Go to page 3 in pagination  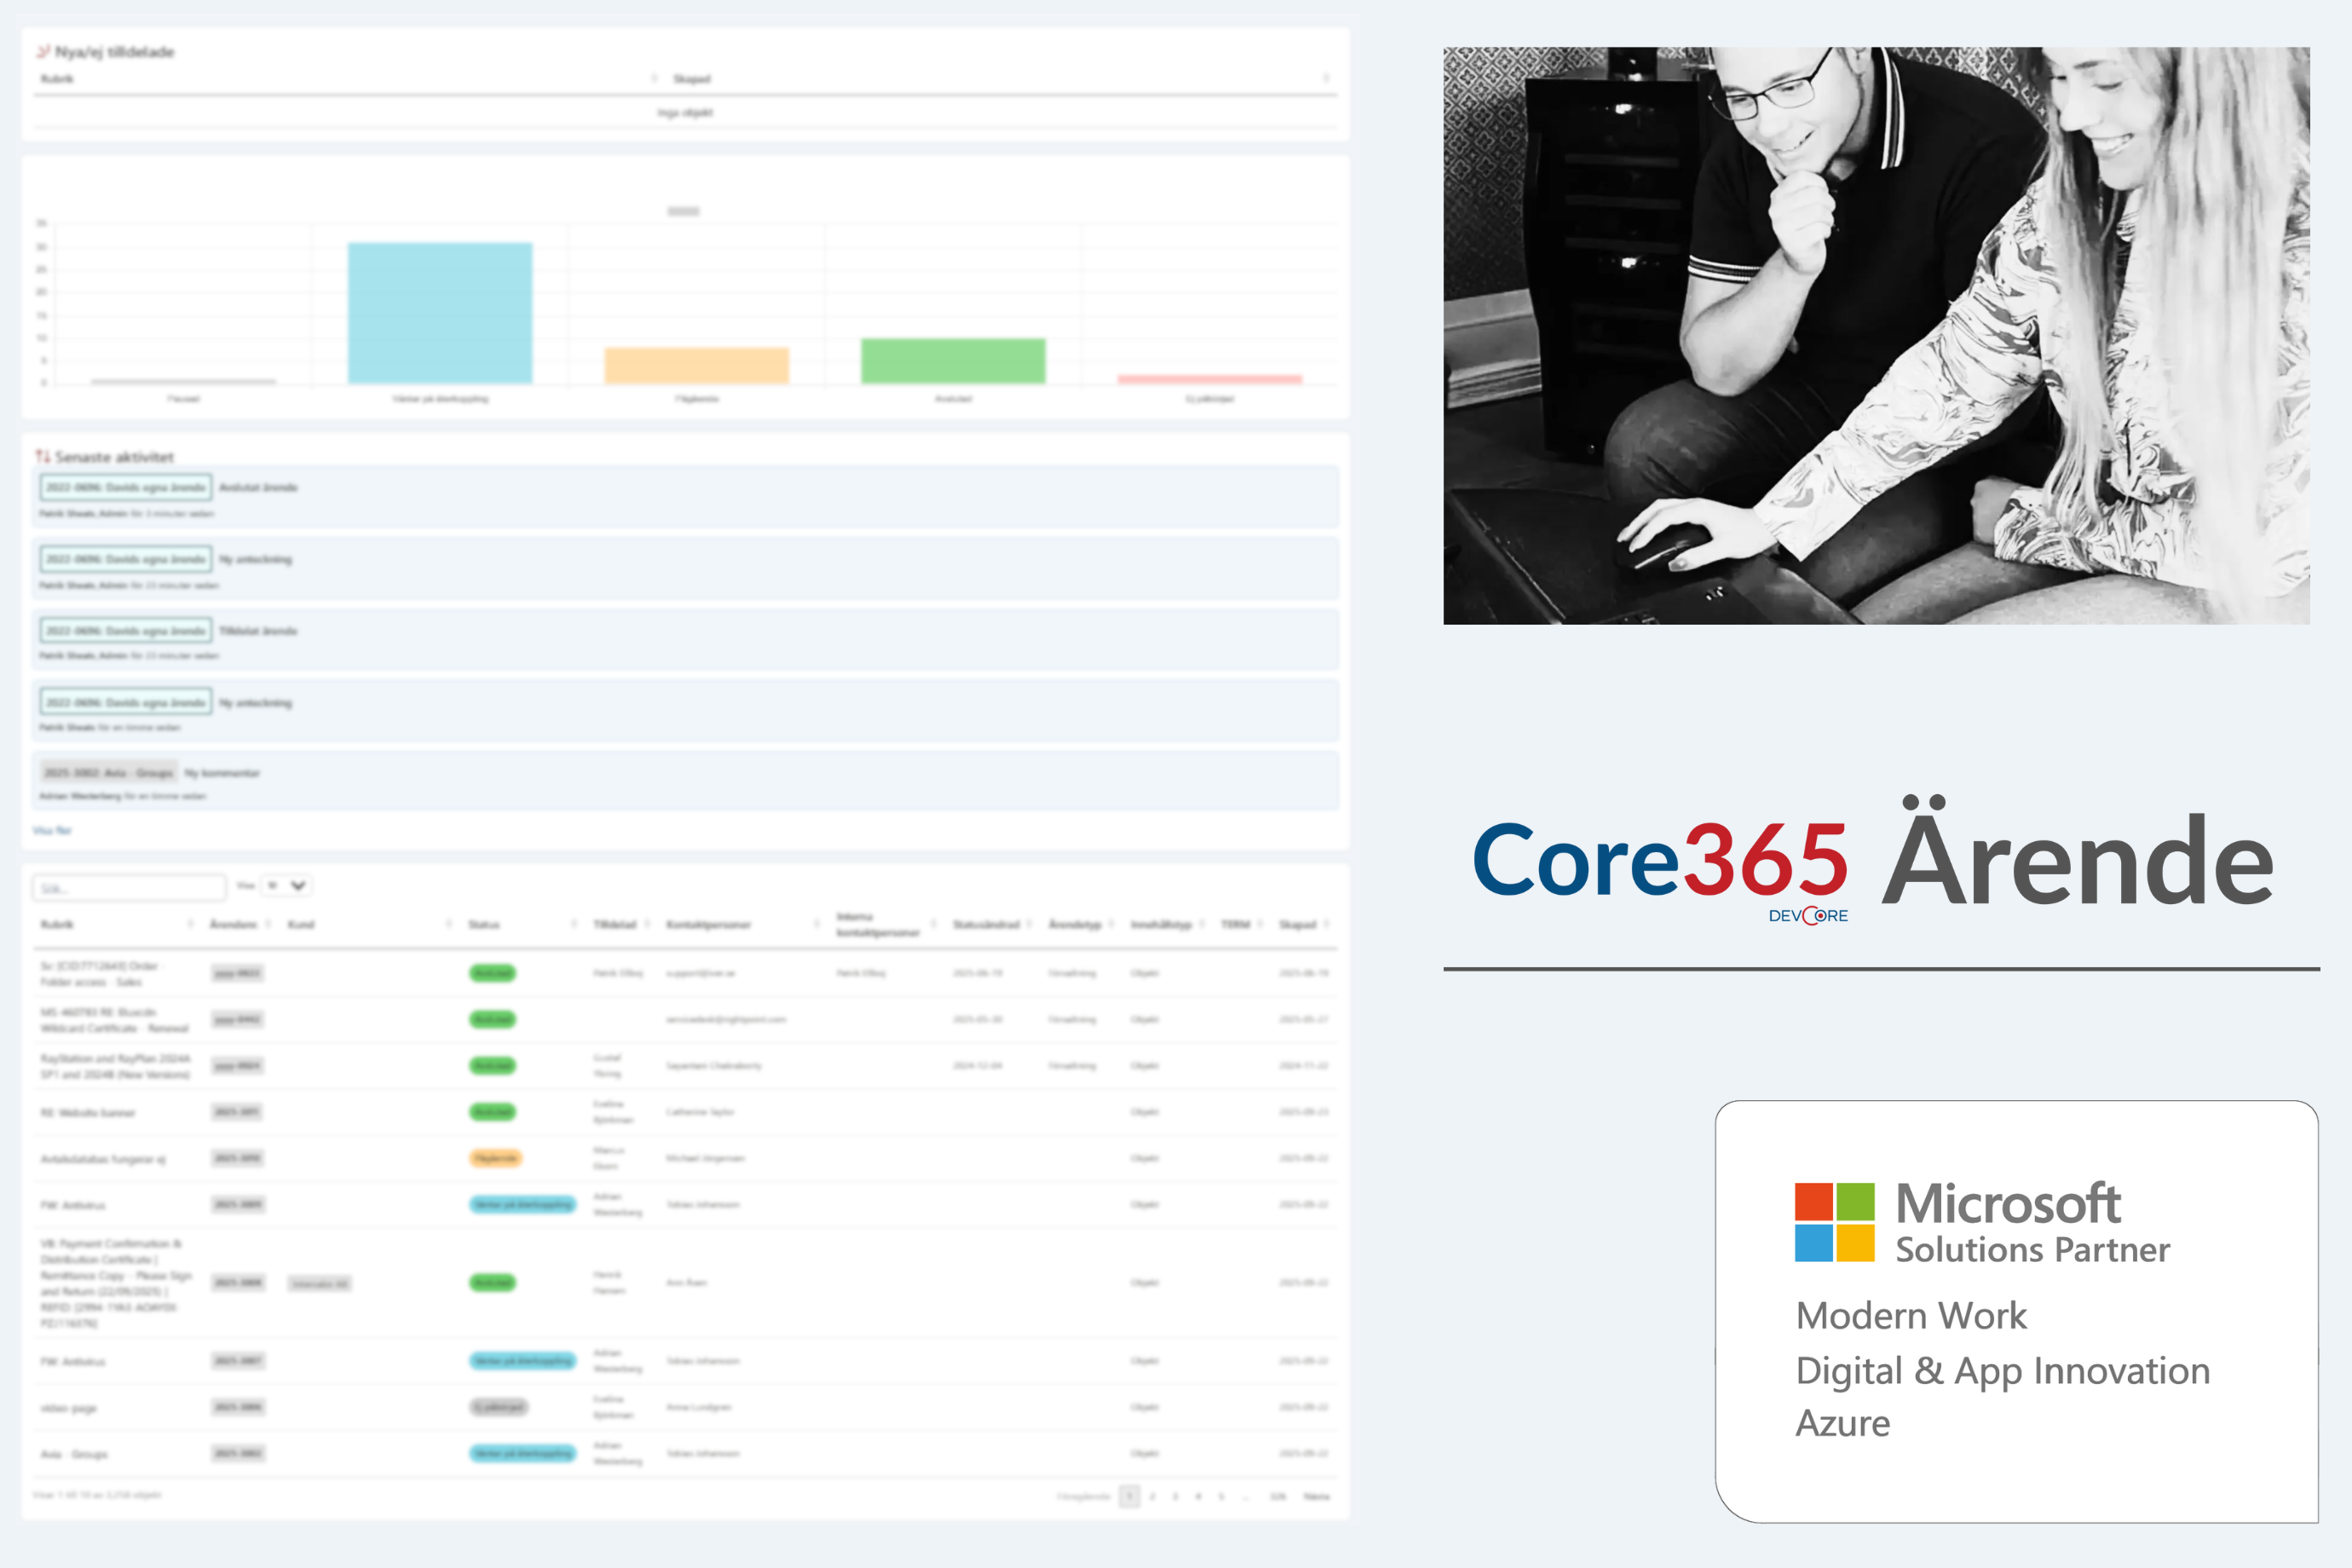1175,1496
